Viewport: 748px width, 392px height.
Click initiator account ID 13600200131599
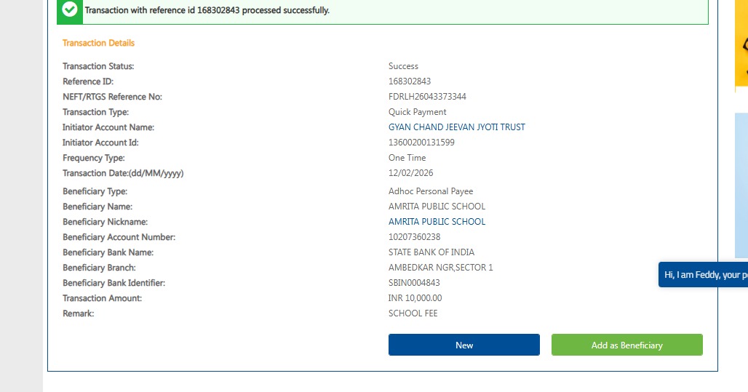coord(421,143)
